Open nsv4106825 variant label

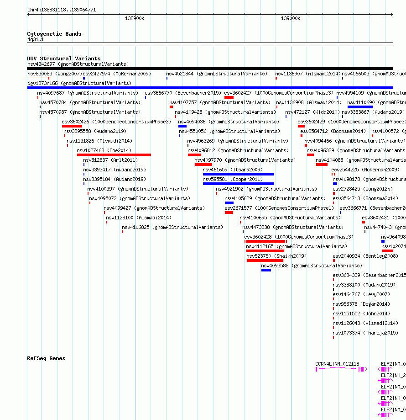point(172,228)
